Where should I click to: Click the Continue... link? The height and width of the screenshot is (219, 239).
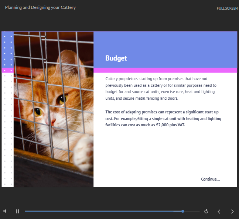coord(210,179)
